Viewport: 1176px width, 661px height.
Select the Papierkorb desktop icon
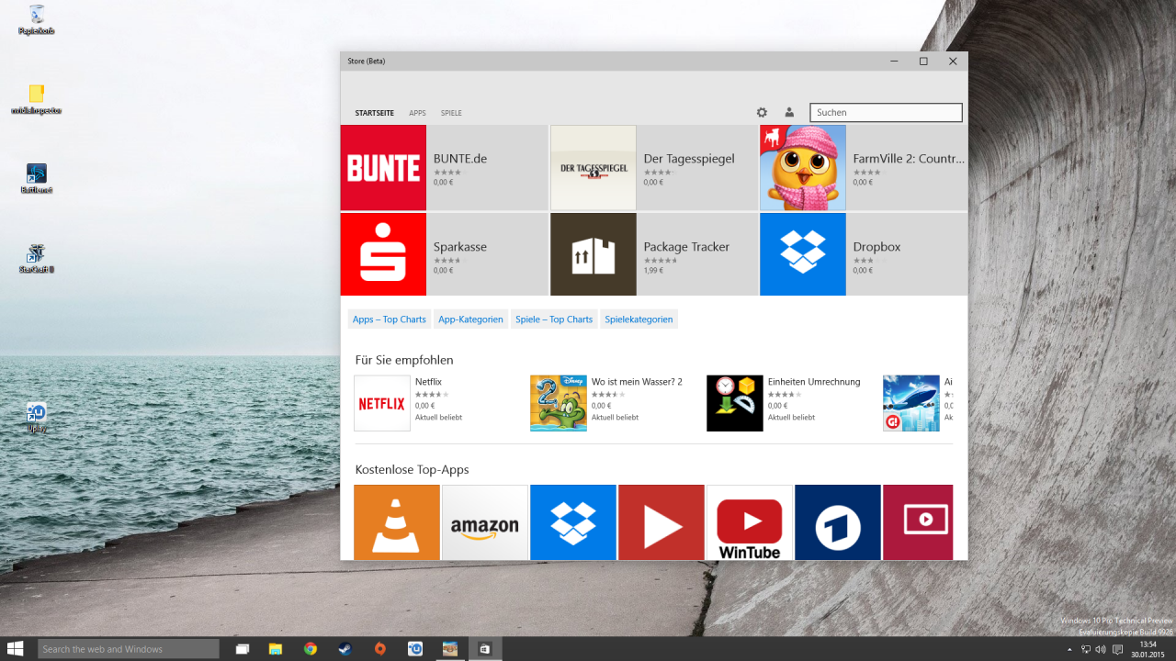point(37,19)
